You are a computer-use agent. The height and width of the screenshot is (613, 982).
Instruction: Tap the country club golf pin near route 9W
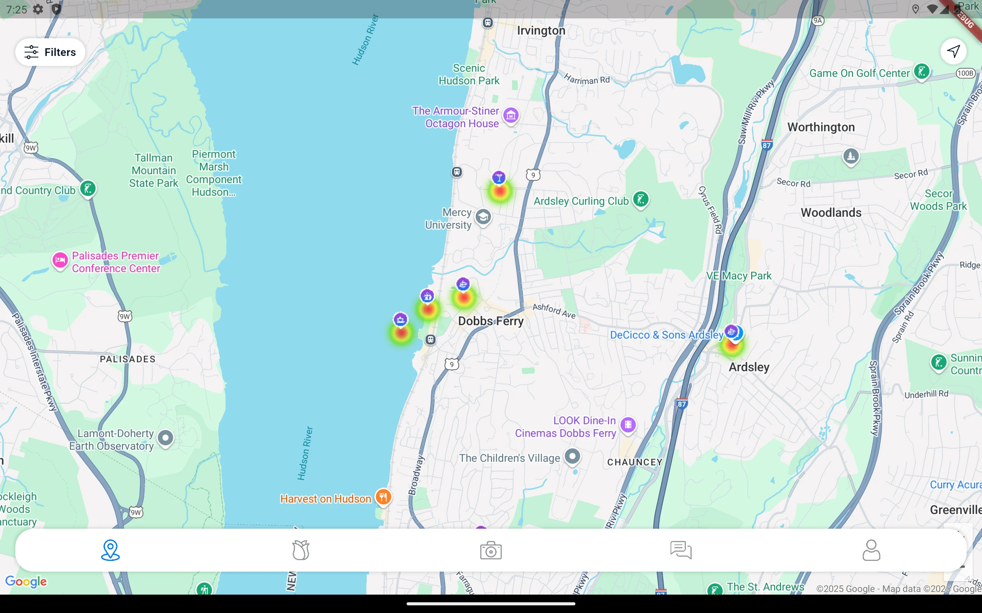tap(88, 189)
